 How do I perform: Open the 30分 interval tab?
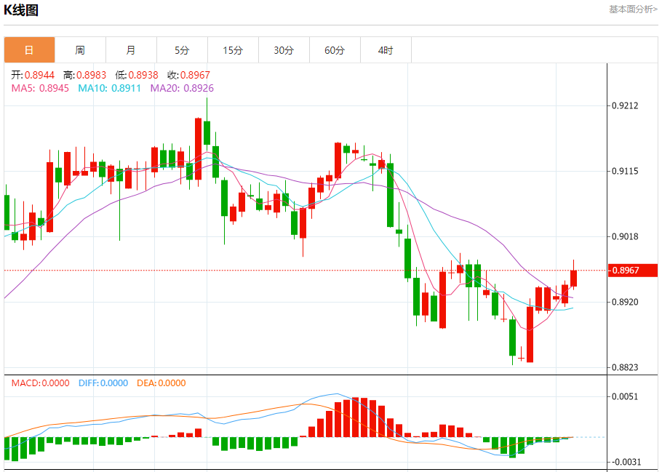tap(284, 50)
